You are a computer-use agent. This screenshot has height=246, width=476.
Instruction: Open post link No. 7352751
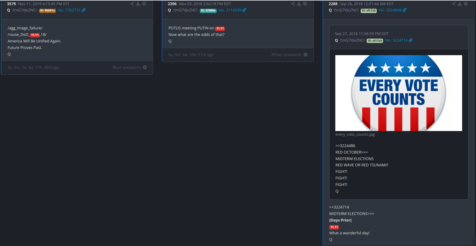[x=69, y=10]
